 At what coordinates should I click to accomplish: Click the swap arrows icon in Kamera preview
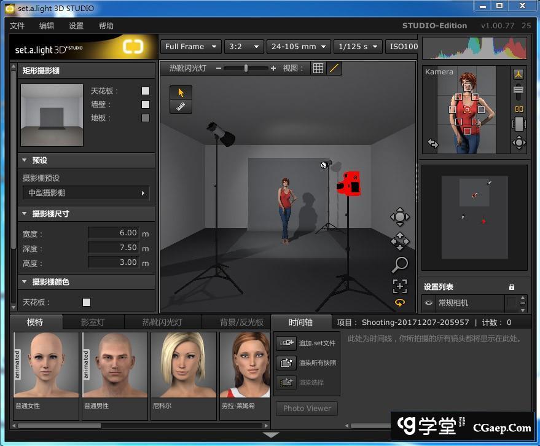click(x=433, y=143)
